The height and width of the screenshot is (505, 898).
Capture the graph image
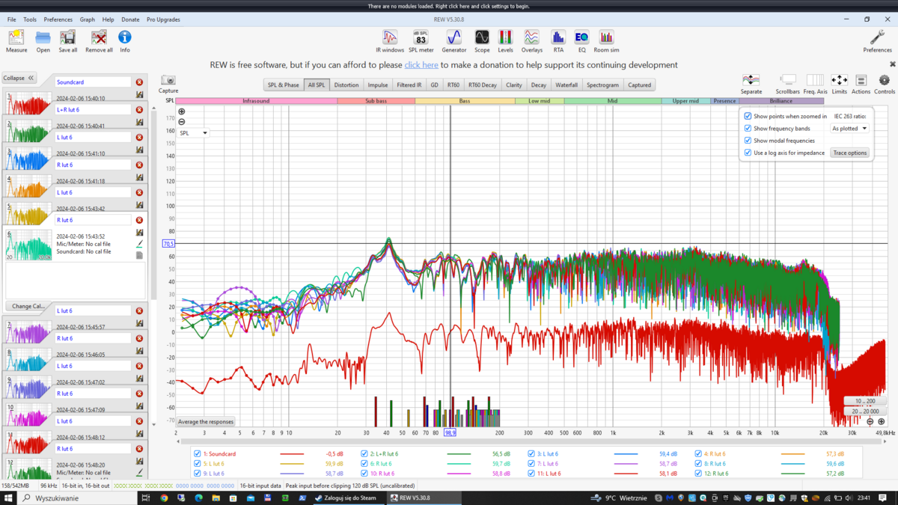pos(168,84)
